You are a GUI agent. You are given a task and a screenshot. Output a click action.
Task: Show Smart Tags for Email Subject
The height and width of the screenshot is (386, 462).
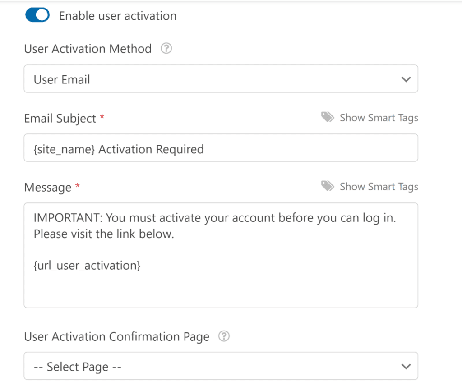379,117
